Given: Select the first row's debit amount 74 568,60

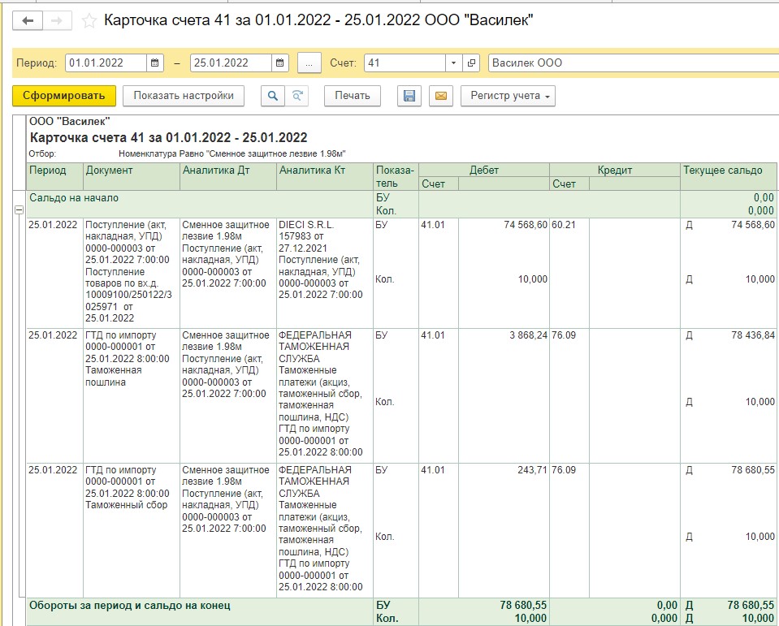Looking at the screenshot, I should point(520,225).
